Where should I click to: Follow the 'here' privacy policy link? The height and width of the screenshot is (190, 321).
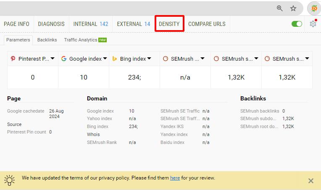(175, 178)
